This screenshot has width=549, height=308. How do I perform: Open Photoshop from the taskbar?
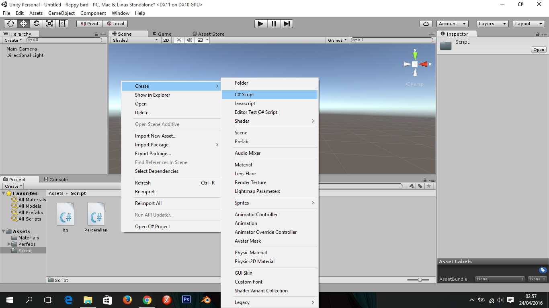pos(186,300)
